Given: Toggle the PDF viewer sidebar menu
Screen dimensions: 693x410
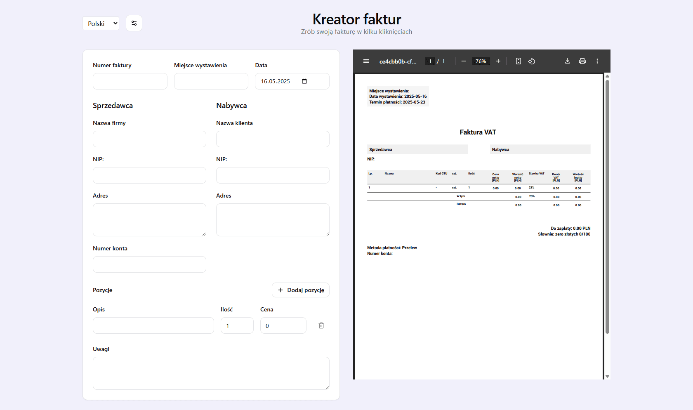Looking at the screenshot, I should pyautogui.click(x=366, y=61).
